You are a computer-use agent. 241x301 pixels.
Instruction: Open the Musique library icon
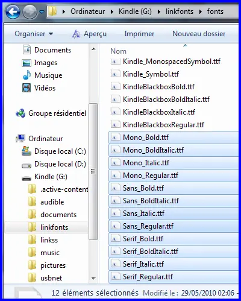click(27, 75)
